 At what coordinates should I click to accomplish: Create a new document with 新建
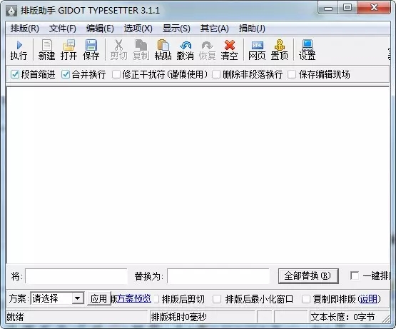[x=46, y=50]
